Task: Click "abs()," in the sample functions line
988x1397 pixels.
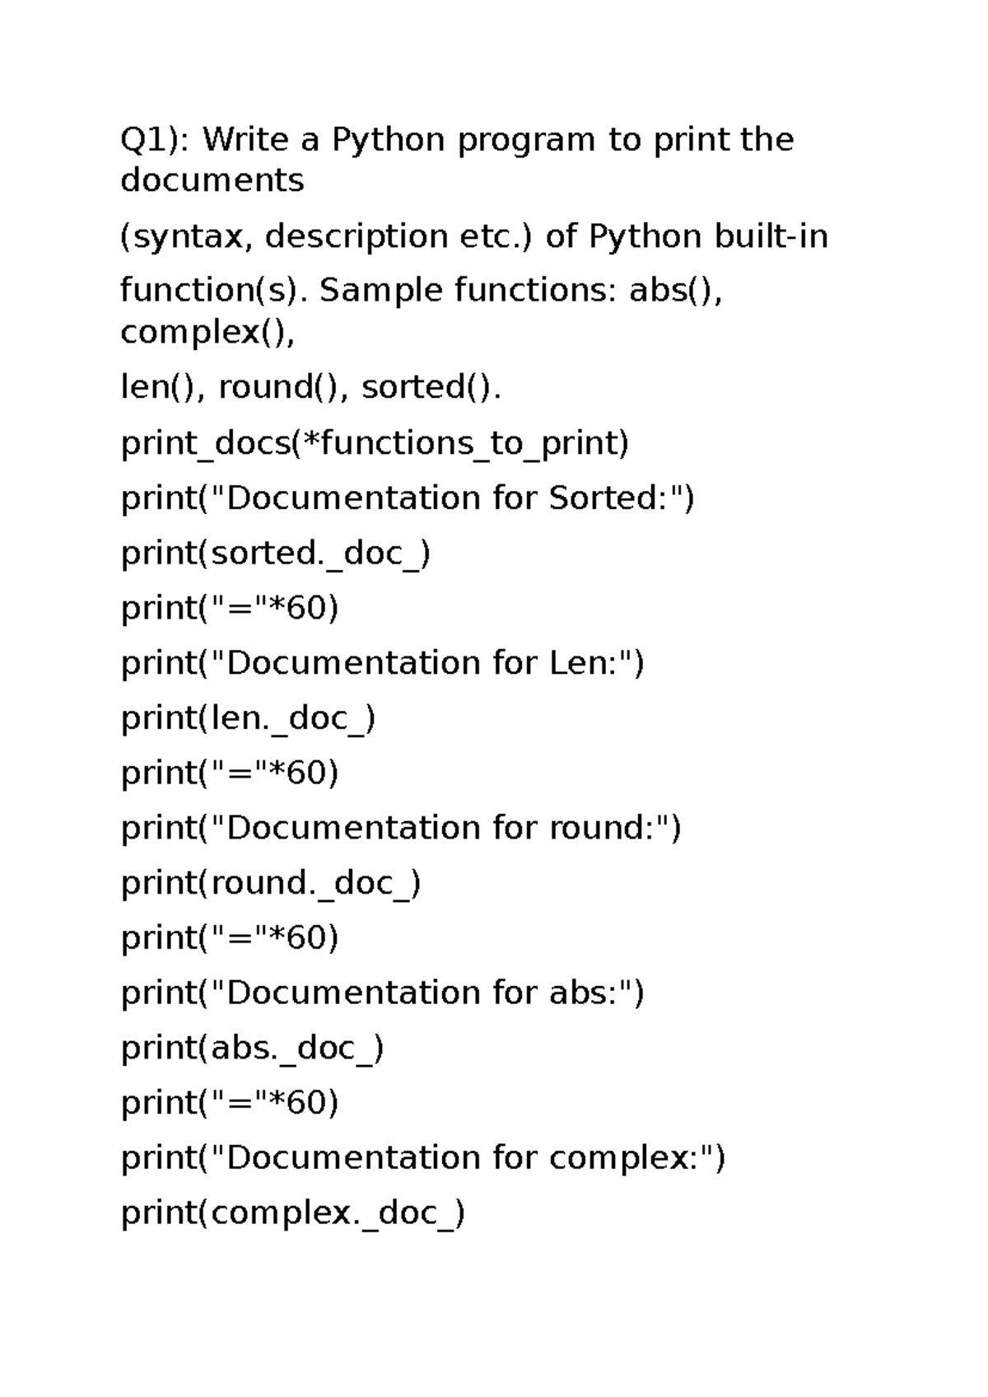Action: point(675,290)
